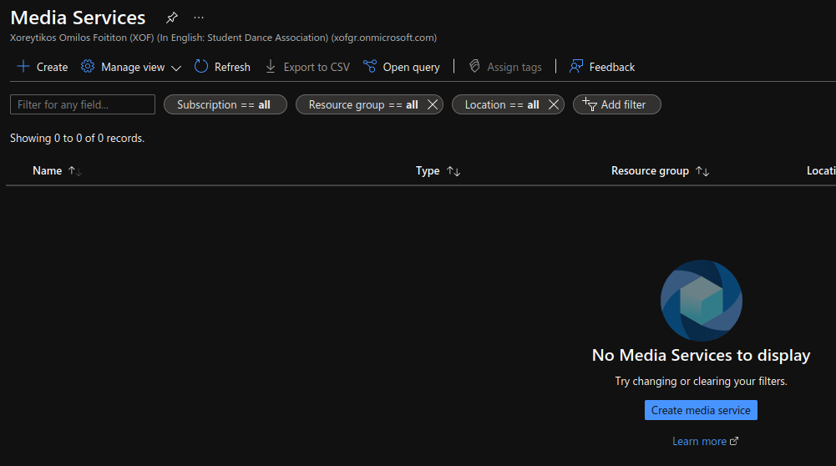Click the Media Services page title

click(x=78, y=18)
